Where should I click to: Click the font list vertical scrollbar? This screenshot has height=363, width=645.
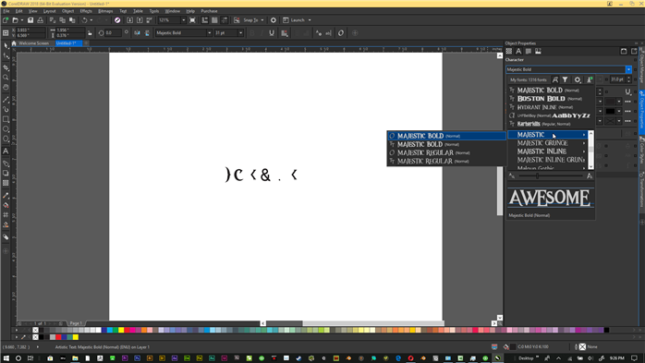coord(590,150)
